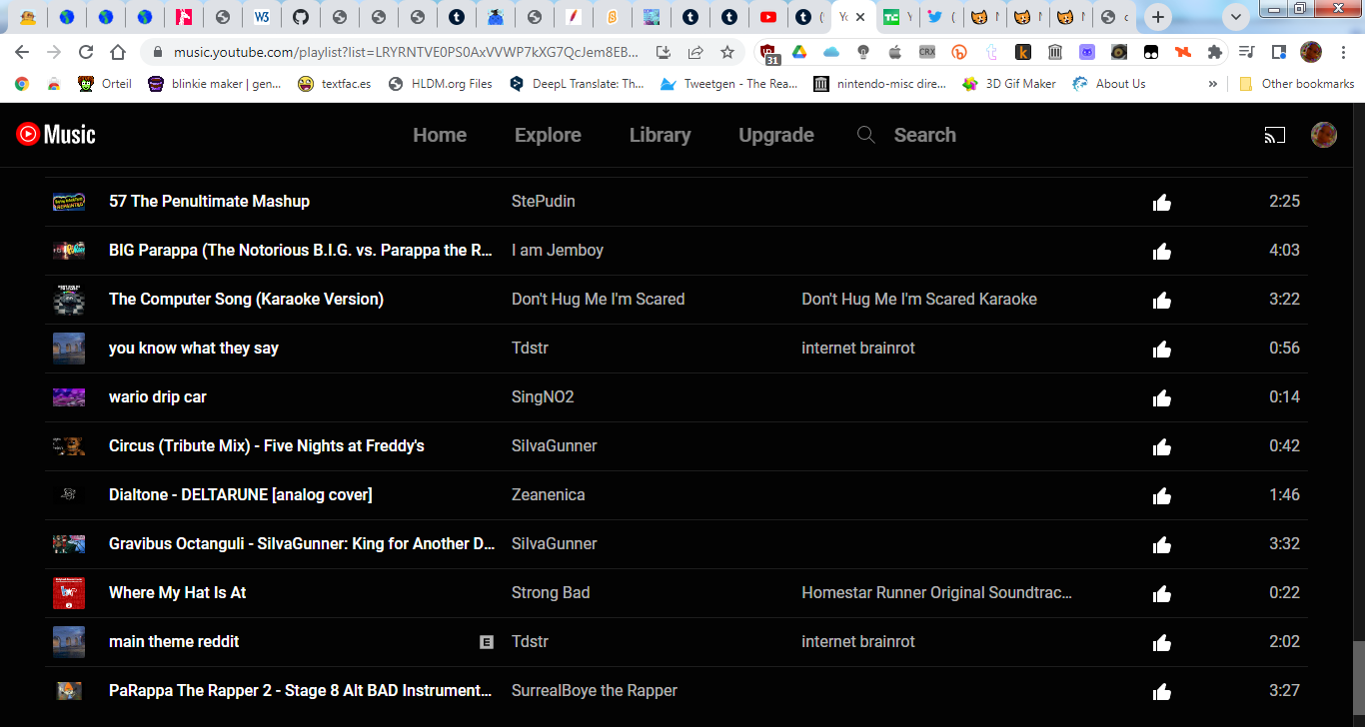Open the CRX extension icon
This screenshot has width=1365, height=727.
[x=927, y=52]
